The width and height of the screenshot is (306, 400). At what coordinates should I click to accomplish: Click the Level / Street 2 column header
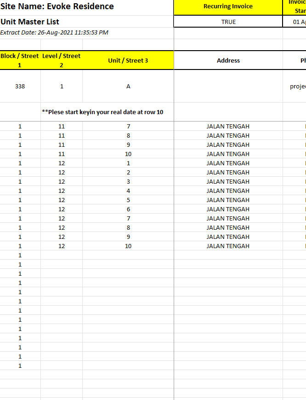[x=62, y=60]
